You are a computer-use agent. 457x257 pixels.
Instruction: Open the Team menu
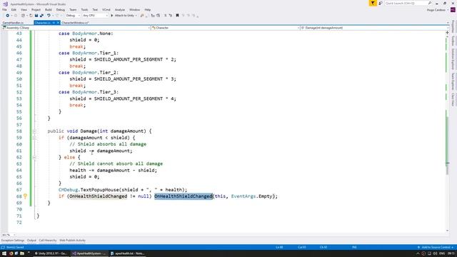(73, 9)
